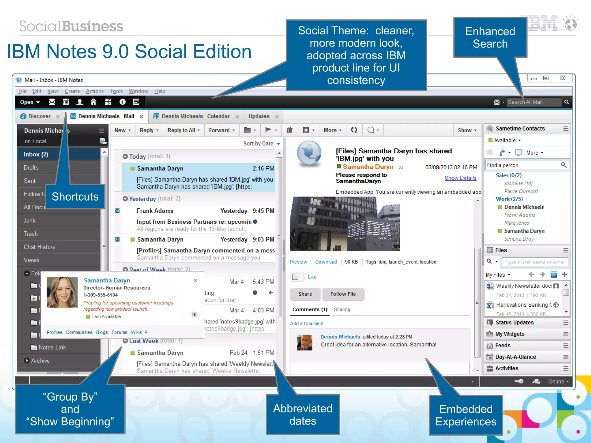Viewport: 591px width, 443px height.
Task: Switch to the Discover tab
Action: (39, 116)
